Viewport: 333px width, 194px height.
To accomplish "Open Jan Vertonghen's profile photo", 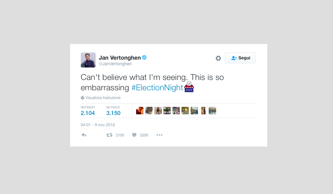I will [88, 60].
